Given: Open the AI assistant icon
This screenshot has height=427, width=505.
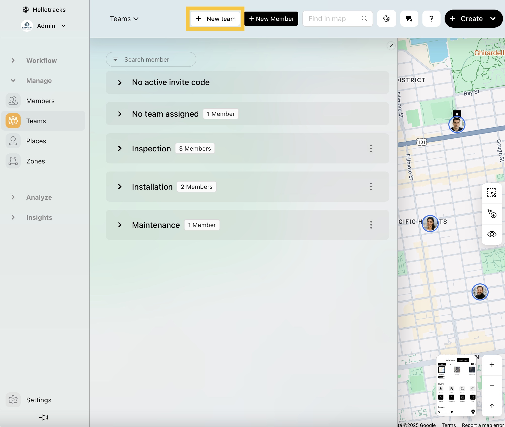Looking at the screenshot, I should click(386, 19).
